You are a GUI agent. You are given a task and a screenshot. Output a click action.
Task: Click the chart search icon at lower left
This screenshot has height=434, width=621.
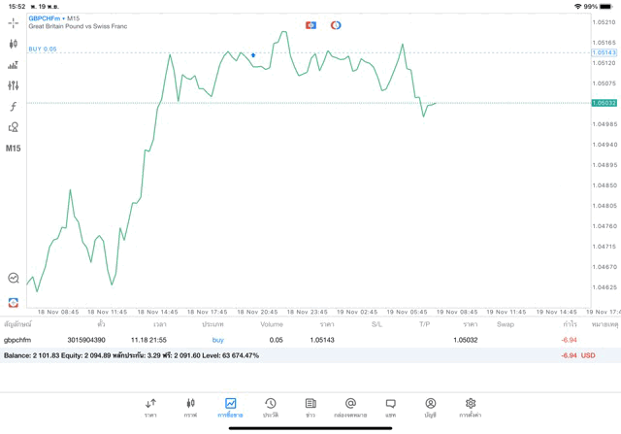coord(14,279)
